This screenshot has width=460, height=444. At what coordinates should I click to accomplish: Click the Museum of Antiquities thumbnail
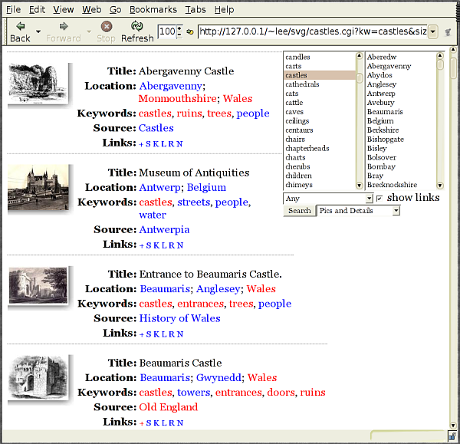(38, 189)
